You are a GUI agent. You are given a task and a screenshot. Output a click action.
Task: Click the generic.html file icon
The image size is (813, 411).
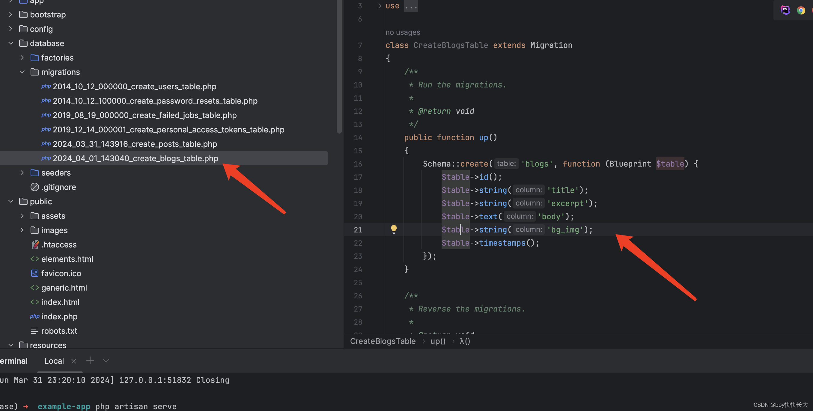pos(35,288)
